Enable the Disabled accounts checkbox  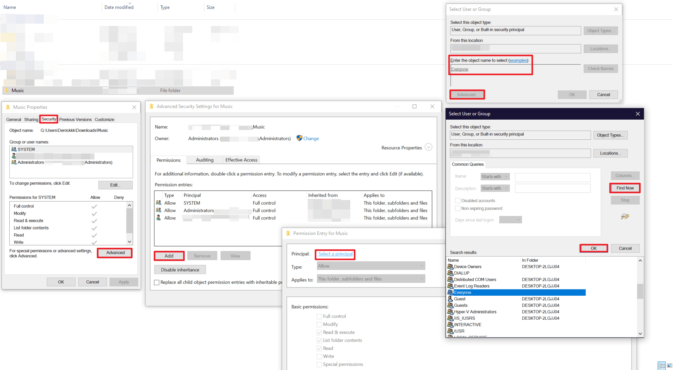[458, 200]
